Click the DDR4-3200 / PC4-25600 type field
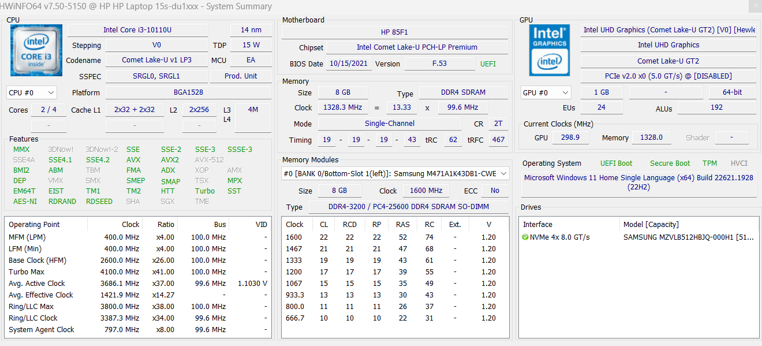This screenshot has width=762, height=346. pyautogui.click(x=409, y=207)
